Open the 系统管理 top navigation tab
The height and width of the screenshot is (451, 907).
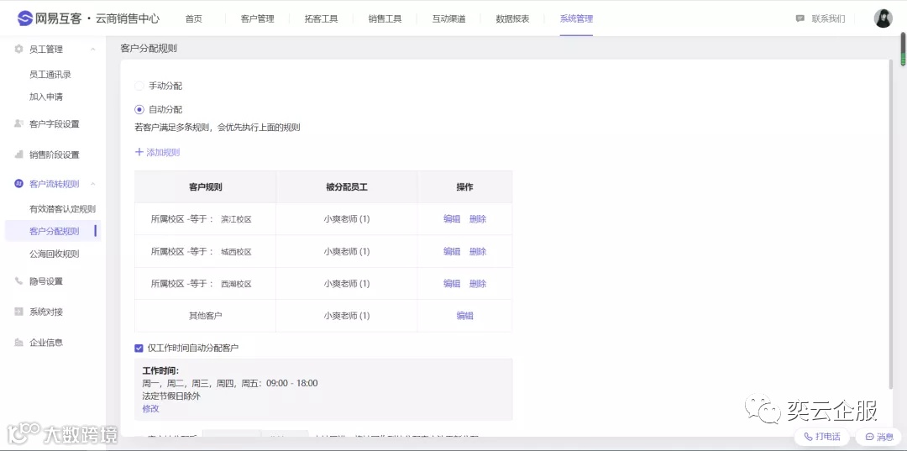(x=576, y=18)
